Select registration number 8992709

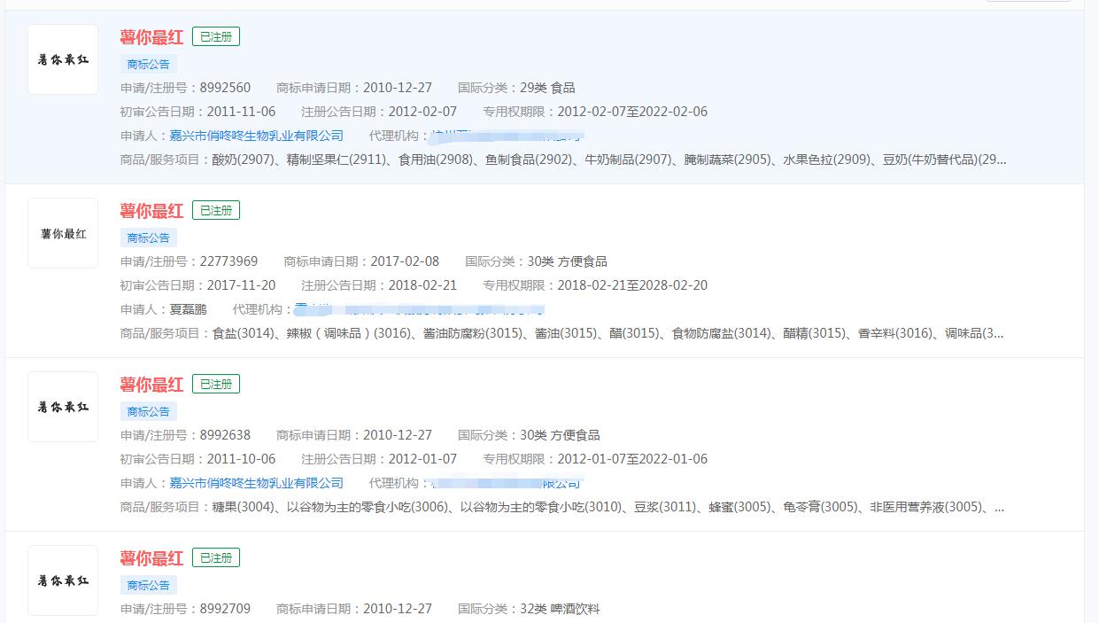(225, 609)
